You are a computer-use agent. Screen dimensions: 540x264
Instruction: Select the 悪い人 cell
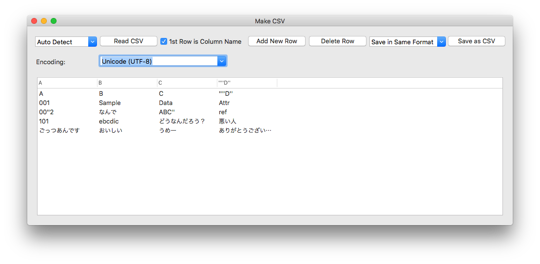tap(227, 122)
